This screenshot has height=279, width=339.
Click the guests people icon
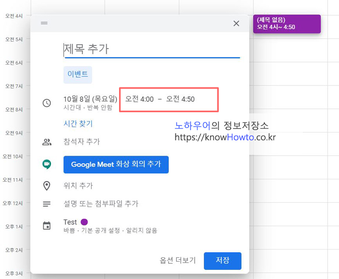pos(47,142)
